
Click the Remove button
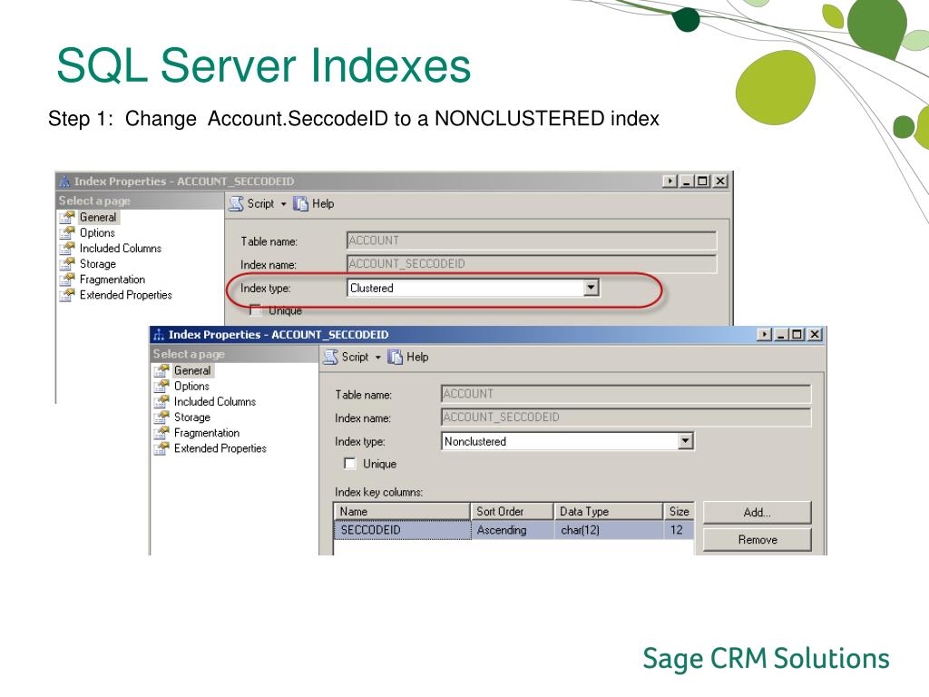757,539
